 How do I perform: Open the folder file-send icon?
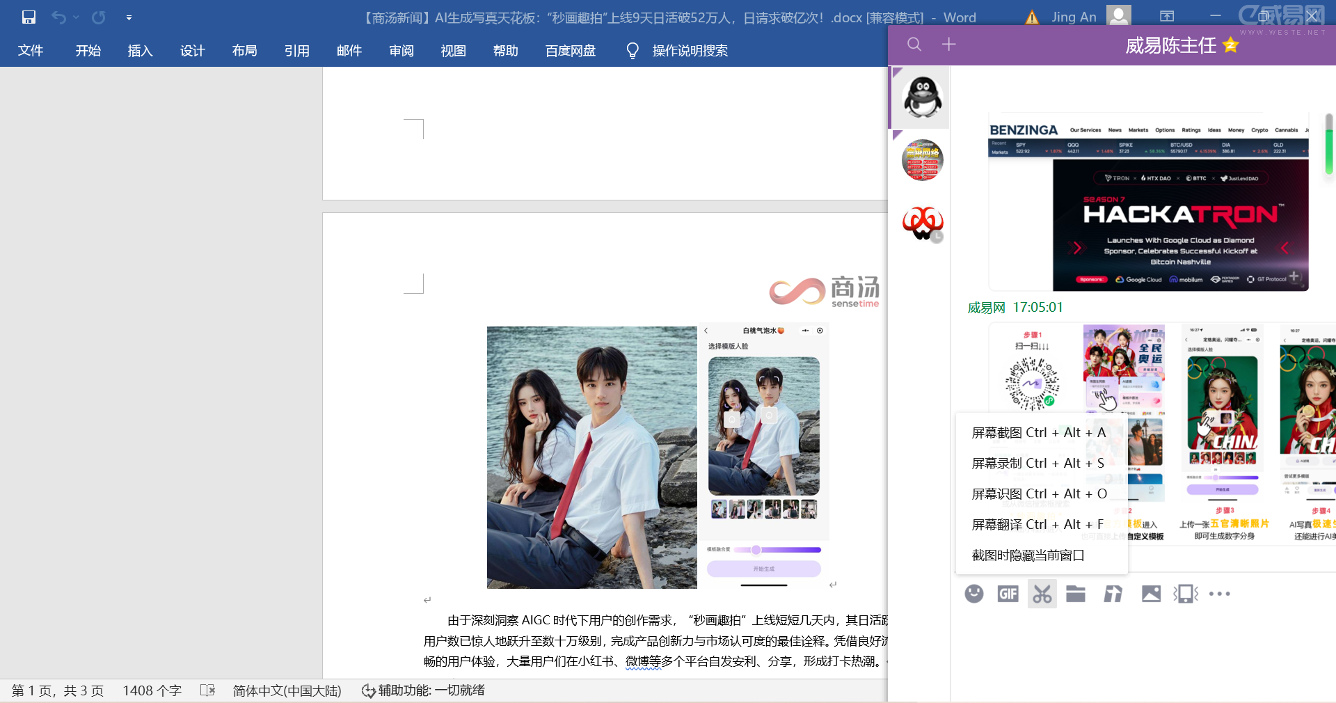[1076, 594]
